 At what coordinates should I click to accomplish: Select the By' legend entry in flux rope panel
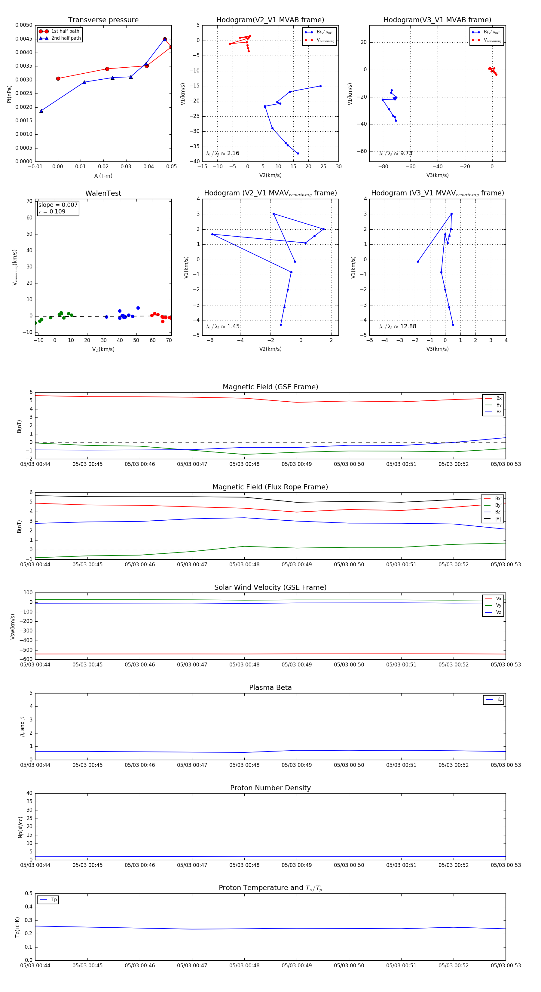493,505
